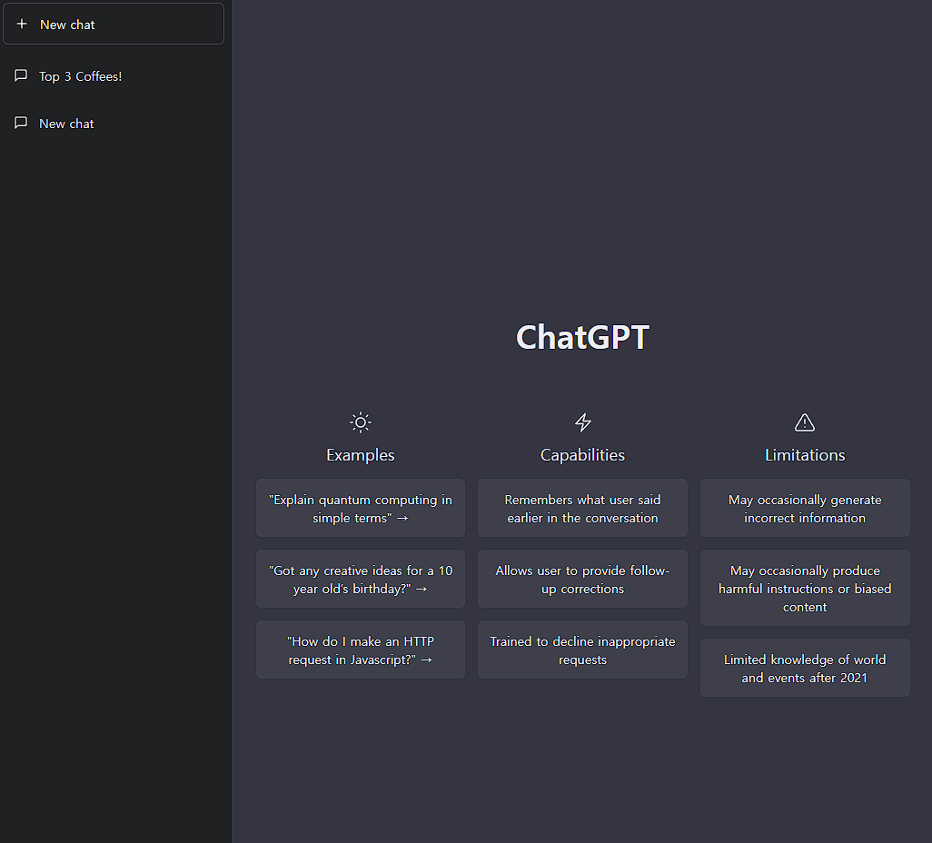Open the Top 3 Coffees! conversation
The width and height of the screenshot is (932, 843).
114,76
